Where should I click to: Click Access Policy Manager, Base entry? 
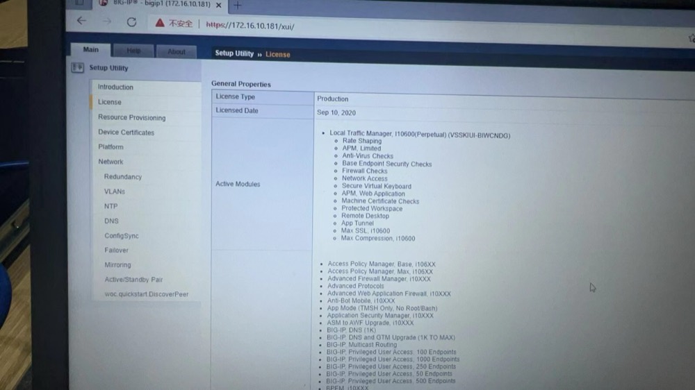tap(381, 264)
